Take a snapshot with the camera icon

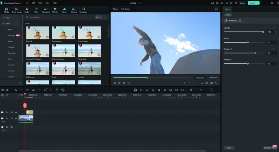pyautogui.click(x=207, y=83)
